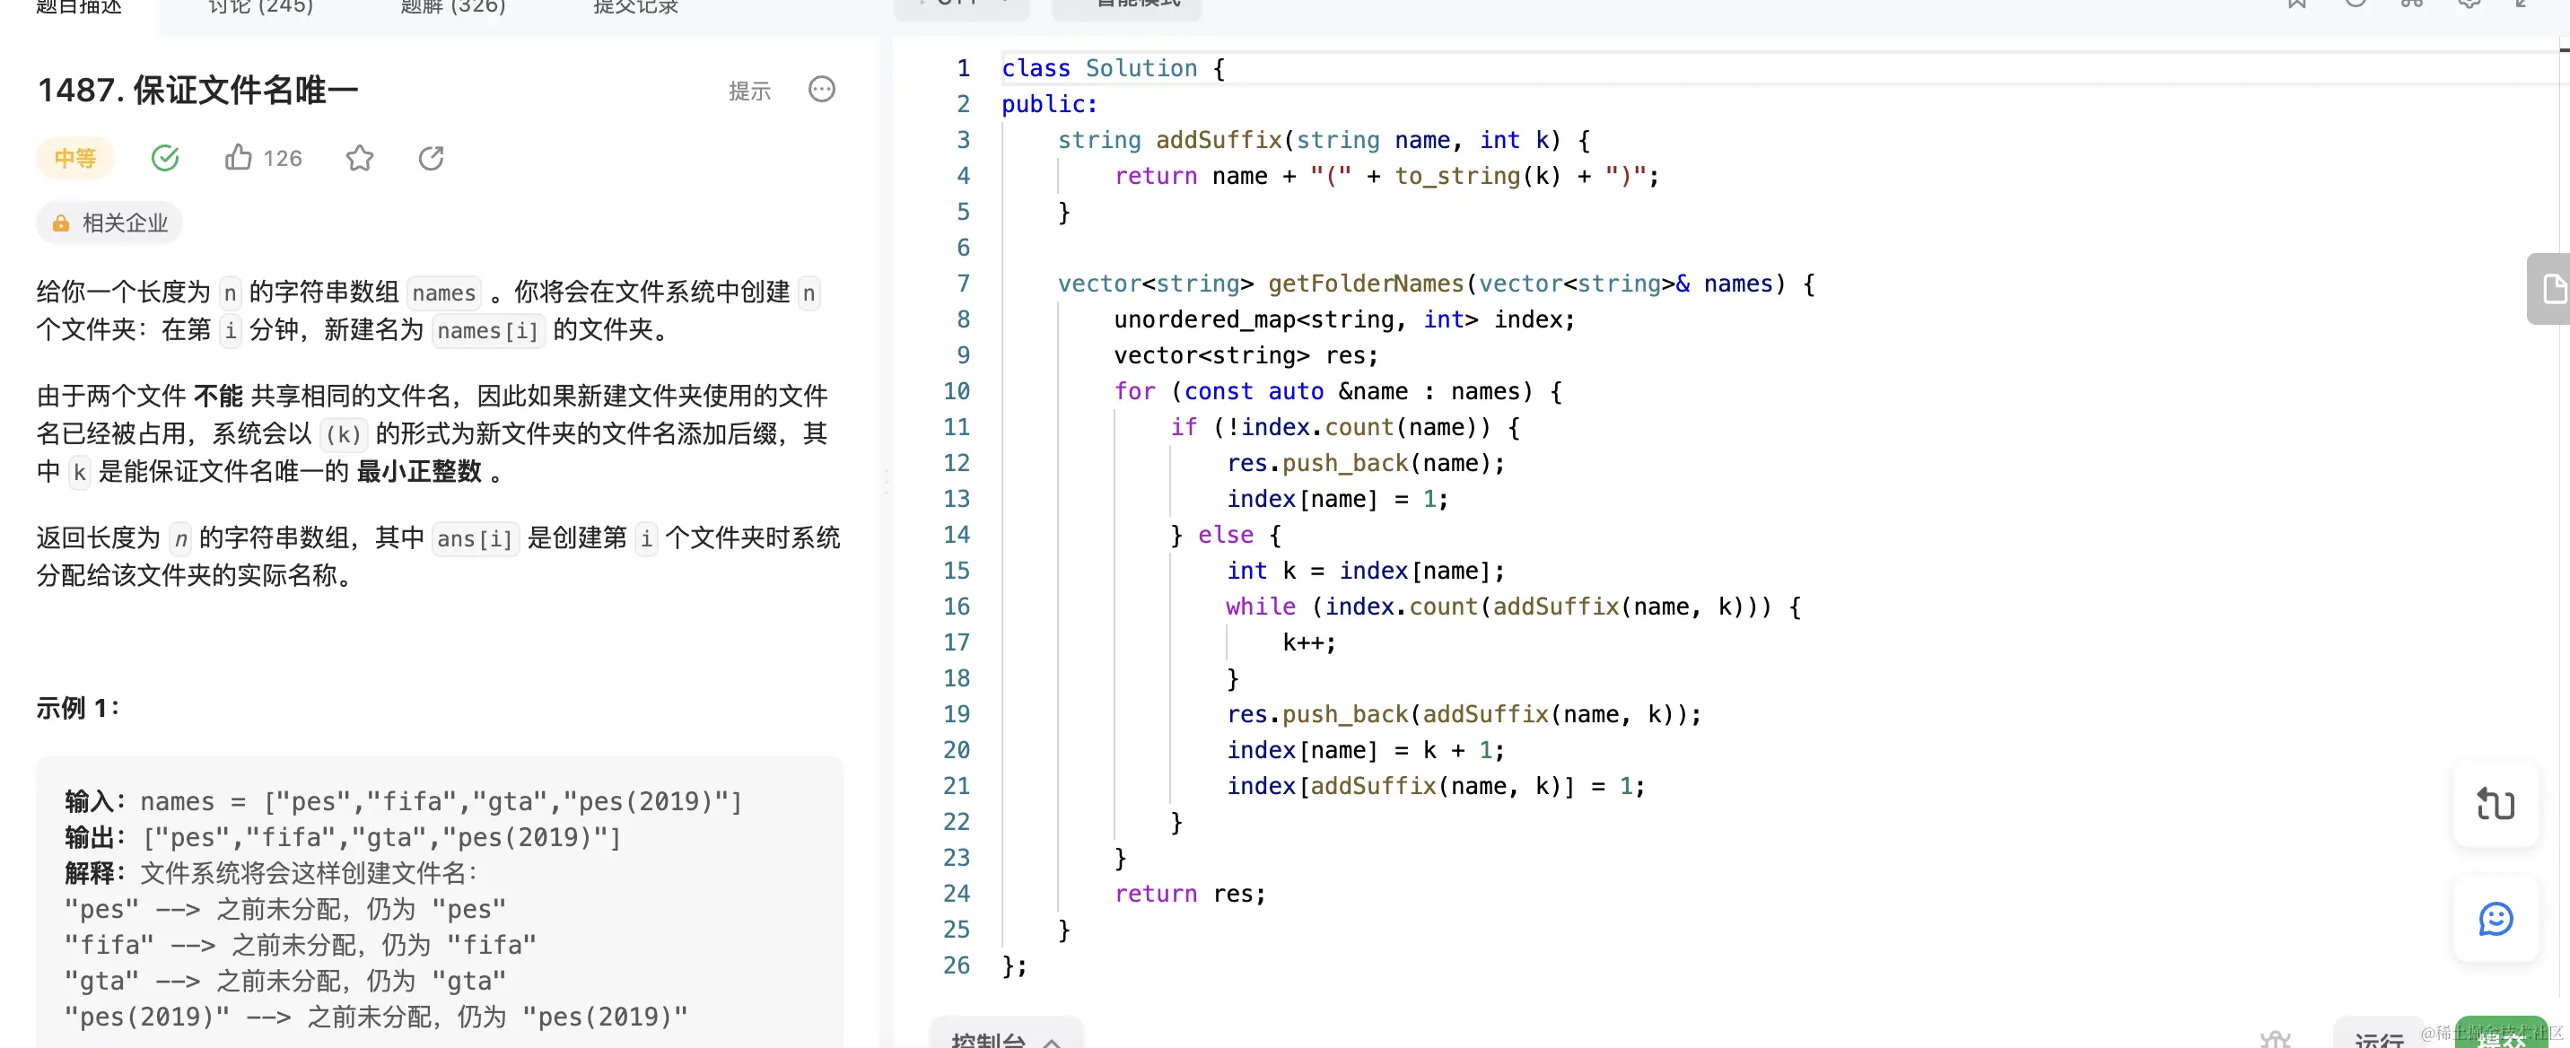Screen dimensions: 2570x1048
Task: Open the 提交记录 tab
Action: (635, 7)
